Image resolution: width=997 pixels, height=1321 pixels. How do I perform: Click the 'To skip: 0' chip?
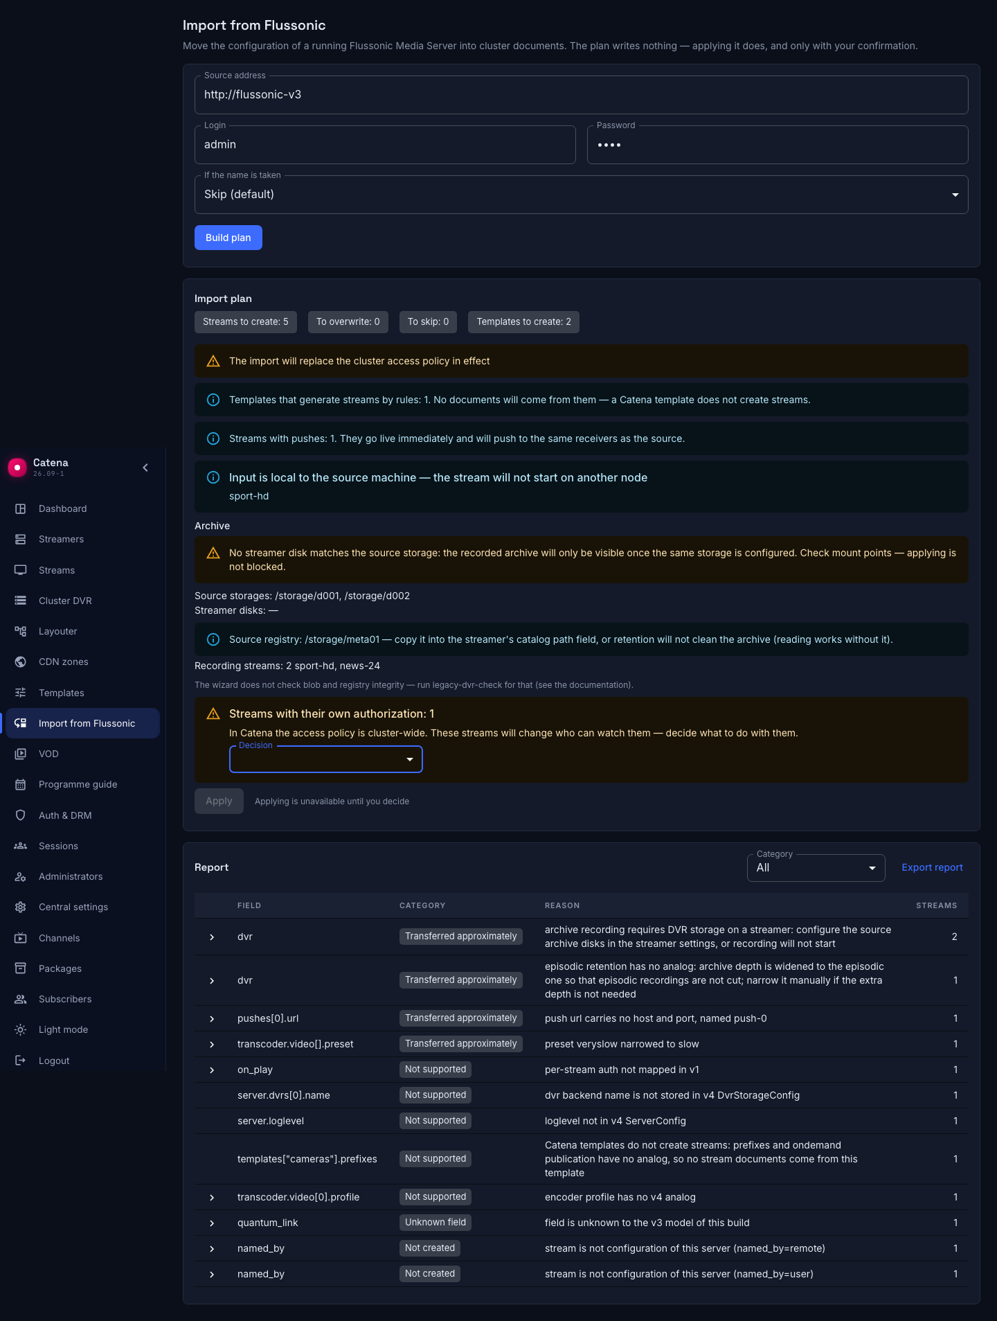point(429,322)
